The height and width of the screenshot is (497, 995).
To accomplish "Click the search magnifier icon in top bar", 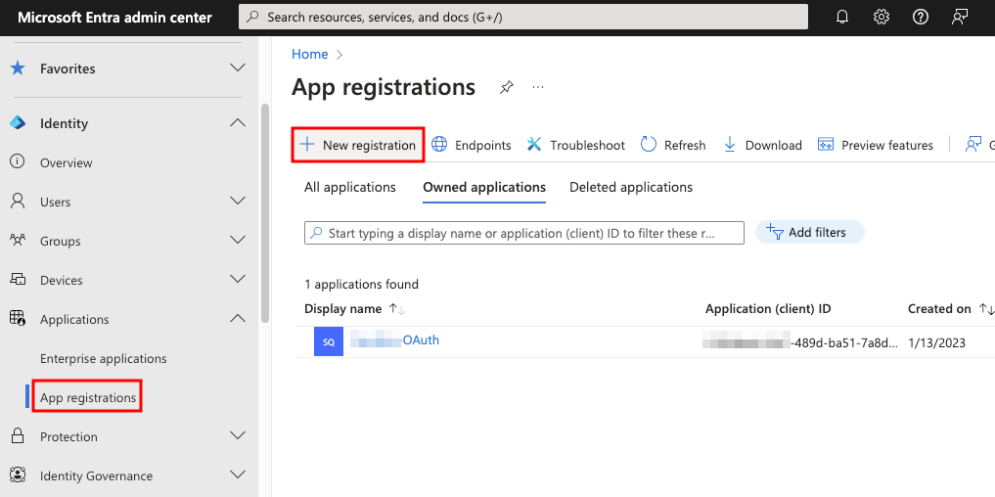I will 252,18.
